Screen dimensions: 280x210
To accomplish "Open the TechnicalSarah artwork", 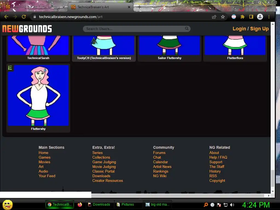I will [38, 48].
